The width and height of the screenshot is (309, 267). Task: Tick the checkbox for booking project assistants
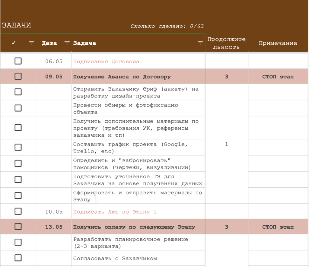(x=18, y=163)
